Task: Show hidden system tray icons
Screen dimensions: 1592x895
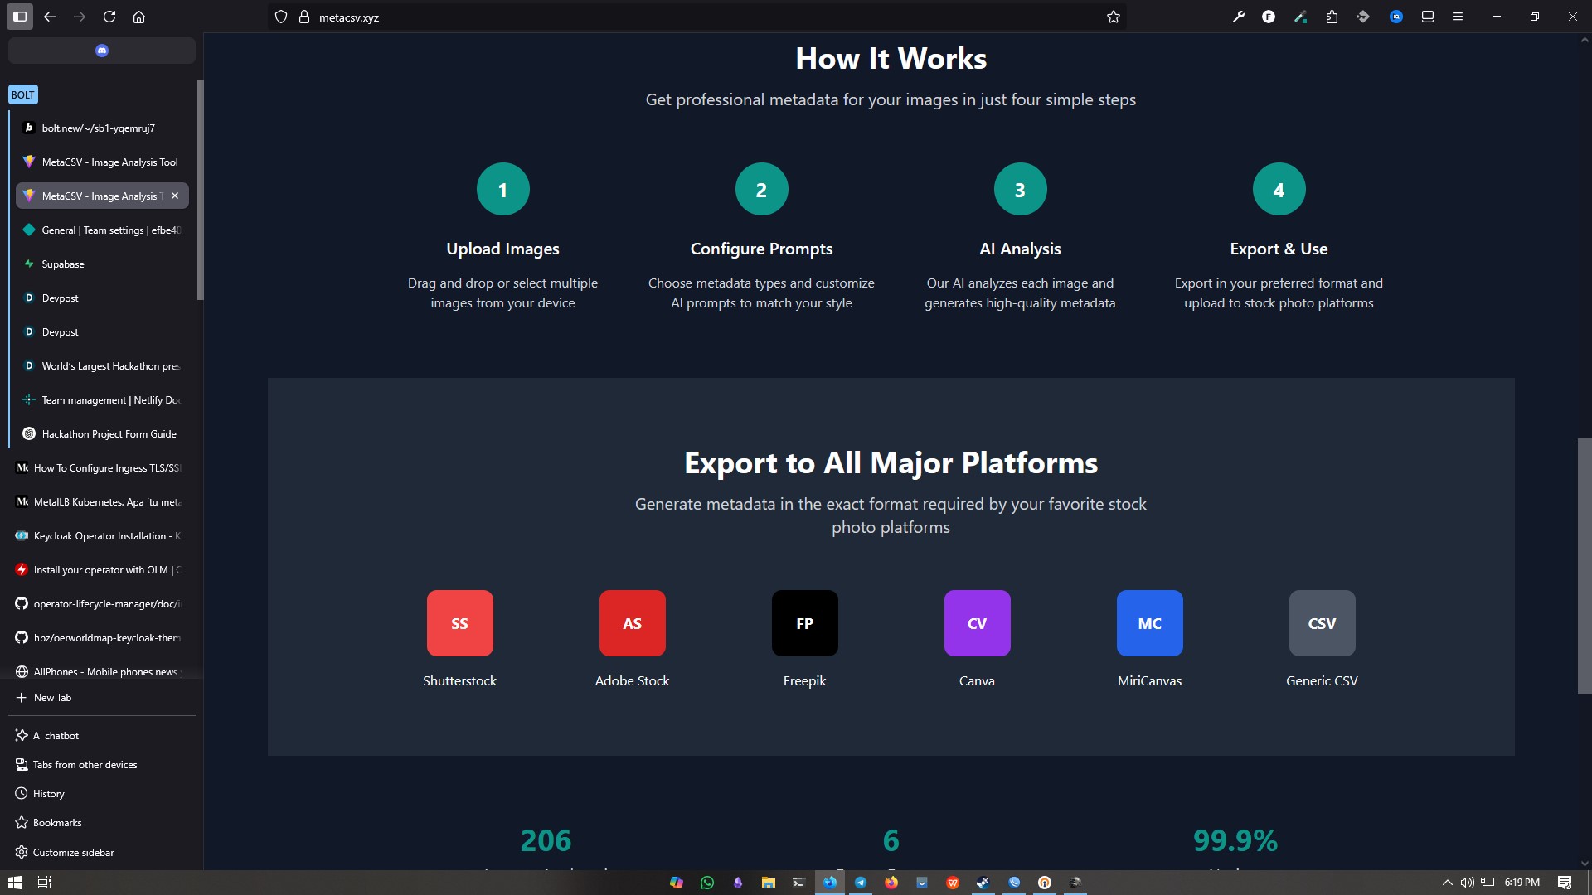Action: 1447,883
